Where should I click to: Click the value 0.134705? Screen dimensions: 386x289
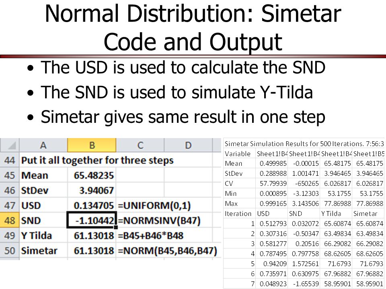pyautogui.click(x=94, y=206)
